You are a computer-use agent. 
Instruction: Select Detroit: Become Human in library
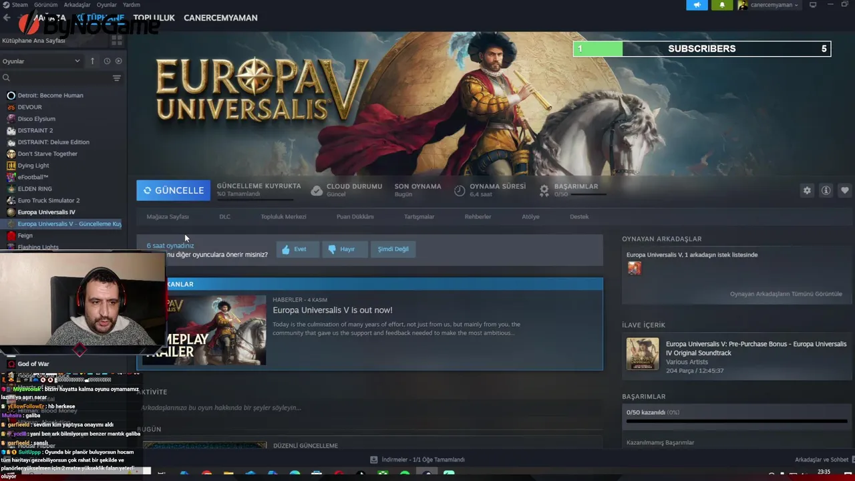pos(50,96)
